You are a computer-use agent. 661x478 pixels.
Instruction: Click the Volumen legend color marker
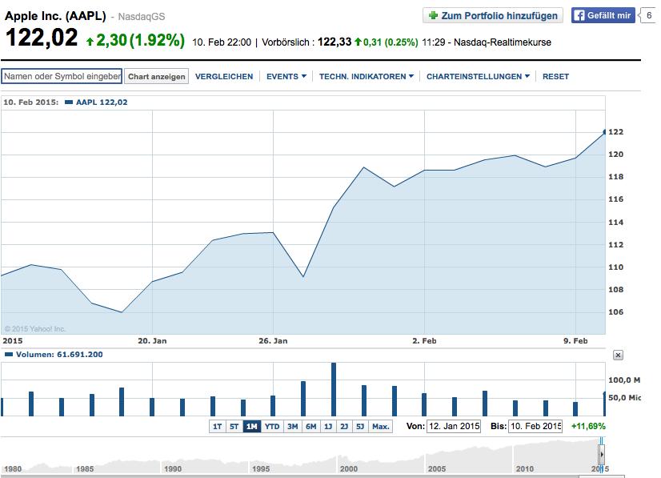point(9,355)
